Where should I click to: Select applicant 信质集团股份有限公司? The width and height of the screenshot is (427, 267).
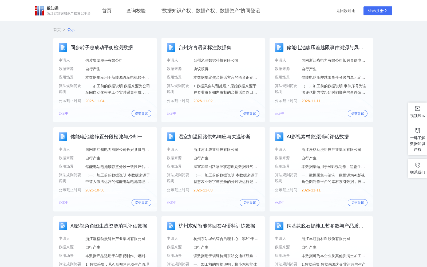coord(104,60)
